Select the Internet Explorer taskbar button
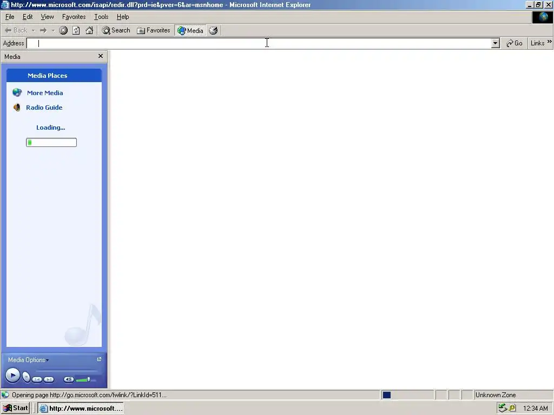 (x=81, y=409)
